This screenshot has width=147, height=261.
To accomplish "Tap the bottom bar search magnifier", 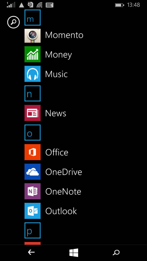I will click(x=116, y=253).
